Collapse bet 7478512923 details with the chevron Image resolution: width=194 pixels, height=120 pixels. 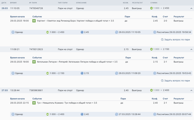click(191, 49)
